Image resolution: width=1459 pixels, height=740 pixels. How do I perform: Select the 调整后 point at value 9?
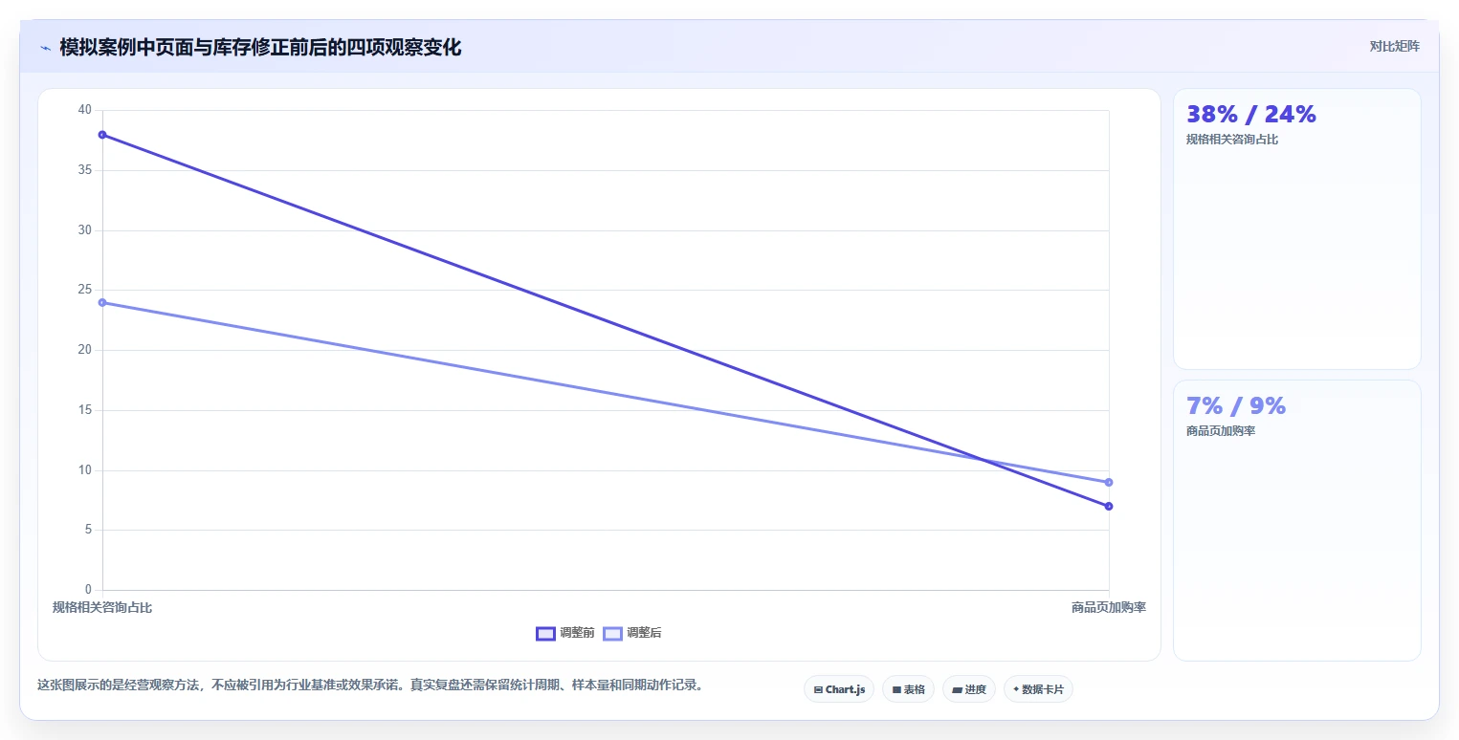(x=1109, y=482)
